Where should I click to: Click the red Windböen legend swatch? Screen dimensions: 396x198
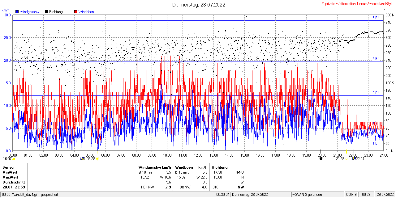click(76, 12)
